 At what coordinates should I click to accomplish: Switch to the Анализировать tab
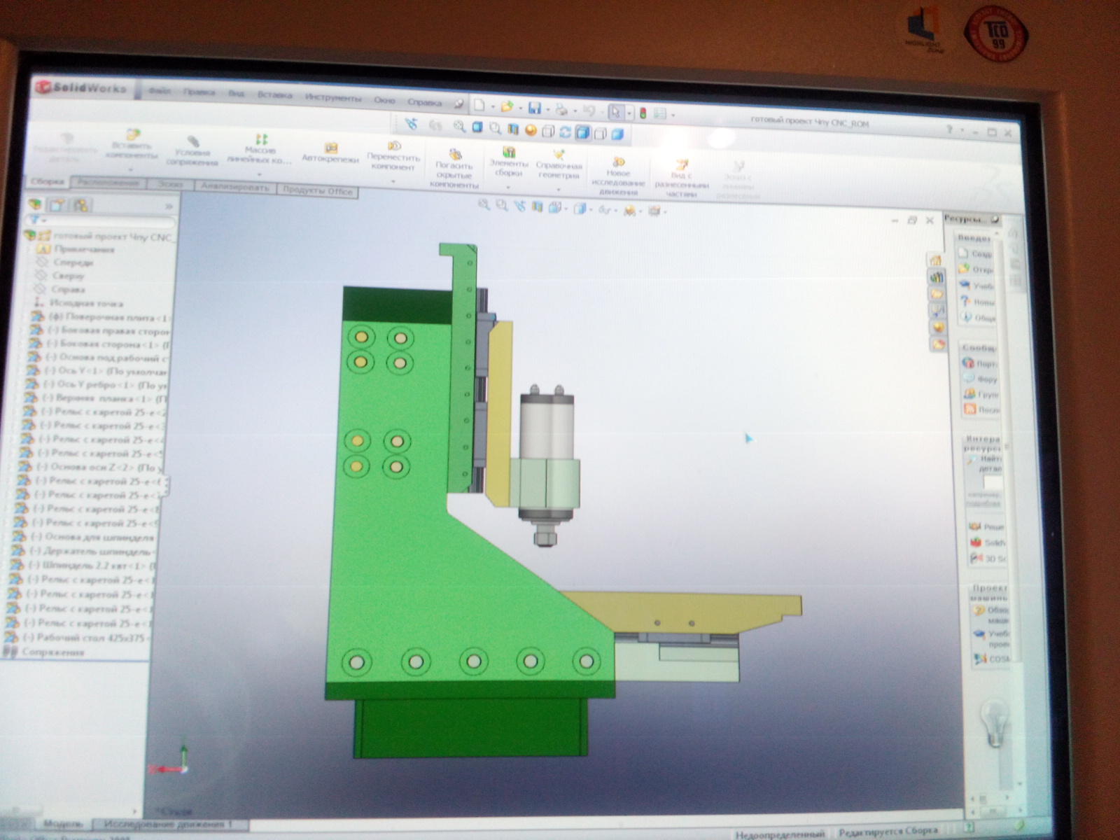(x=234, y=187)
